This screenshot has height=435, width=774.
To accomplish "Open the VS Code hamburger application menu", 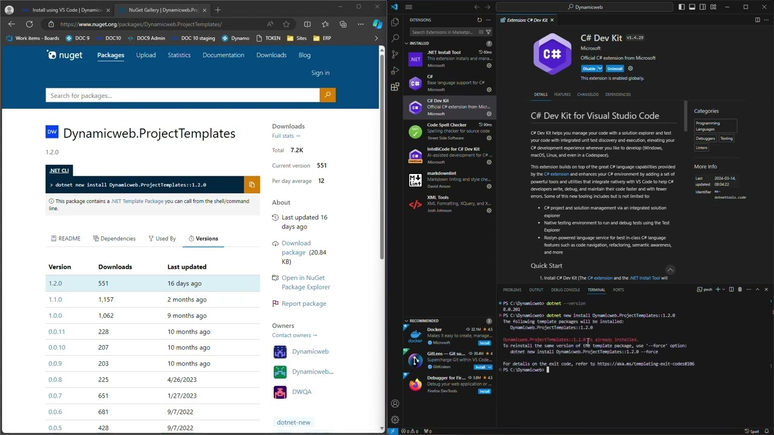I will pos(409,7).
